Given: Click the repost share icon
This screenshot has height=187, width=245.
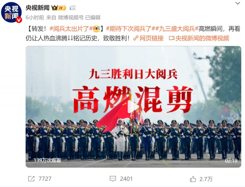Looking at the screenshot, I should (31, 179).
